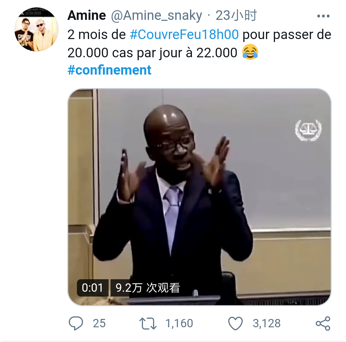This screenshot has width=346, height=342.
Task: View the 3,128 likes count
Action: pos(267,323)
